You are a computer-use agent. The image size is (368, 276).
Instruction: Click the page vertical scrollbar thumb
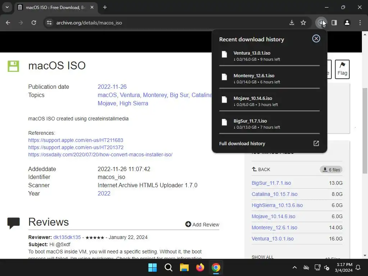point(365,131)
